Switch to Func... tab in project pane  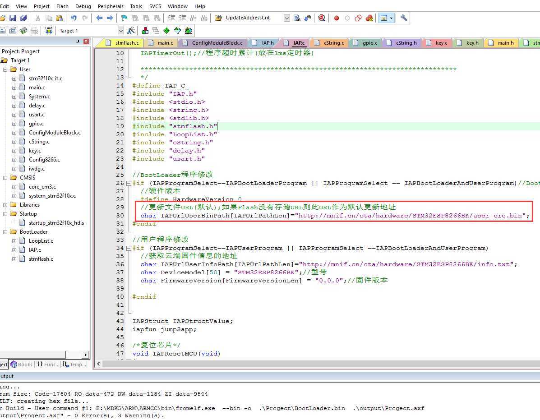47,364
